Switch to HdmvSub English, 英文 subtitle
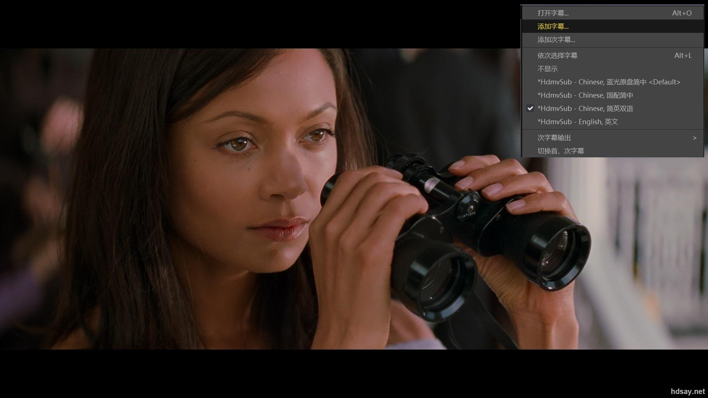Viewport: 708px width, 398px height. point(612,122)
